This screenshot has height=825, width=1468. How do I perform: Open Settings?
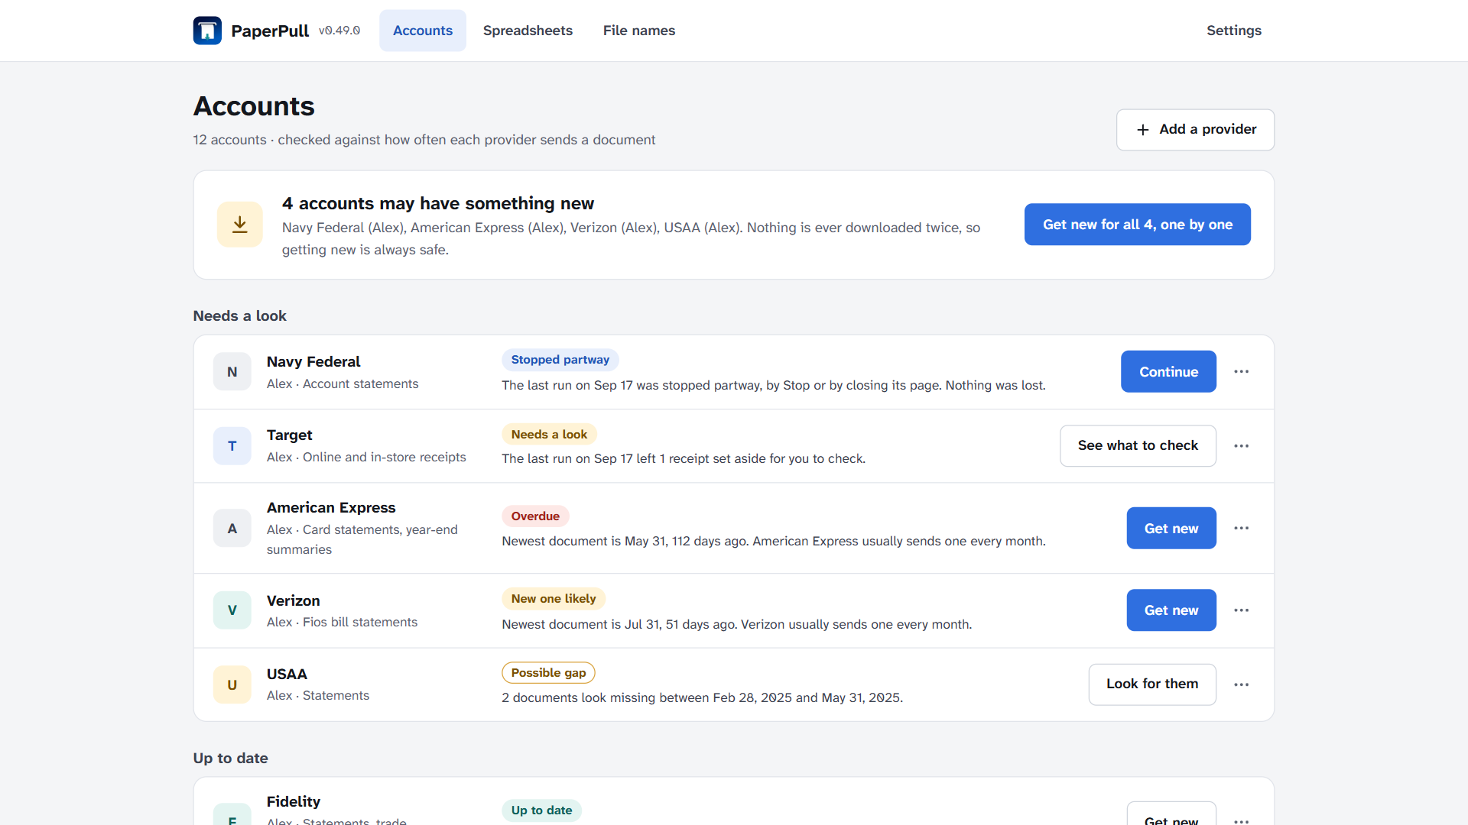1234,31
